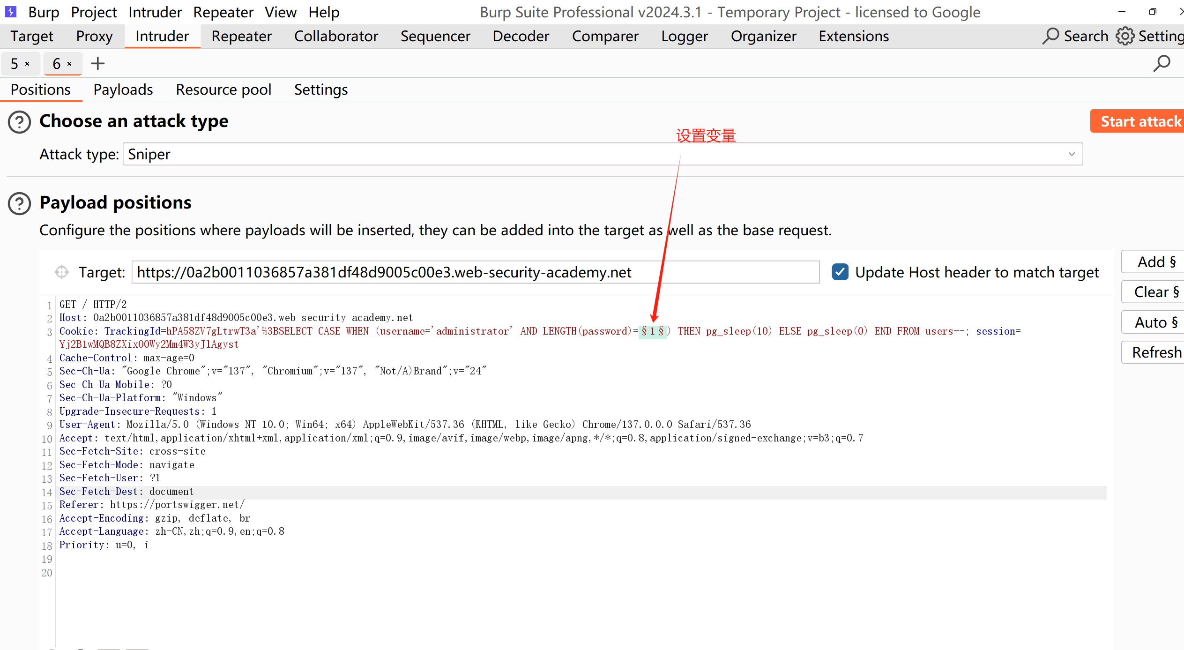Viewport: 1184px width, 650px height.
Task: Open the Attack type Sniper dropdown
Action: click(602, 154)
